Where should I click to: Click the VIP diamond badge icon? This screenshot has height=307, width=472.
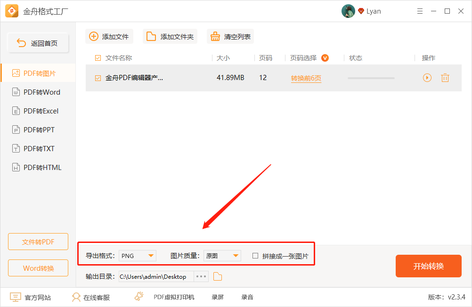pos(361,11)
